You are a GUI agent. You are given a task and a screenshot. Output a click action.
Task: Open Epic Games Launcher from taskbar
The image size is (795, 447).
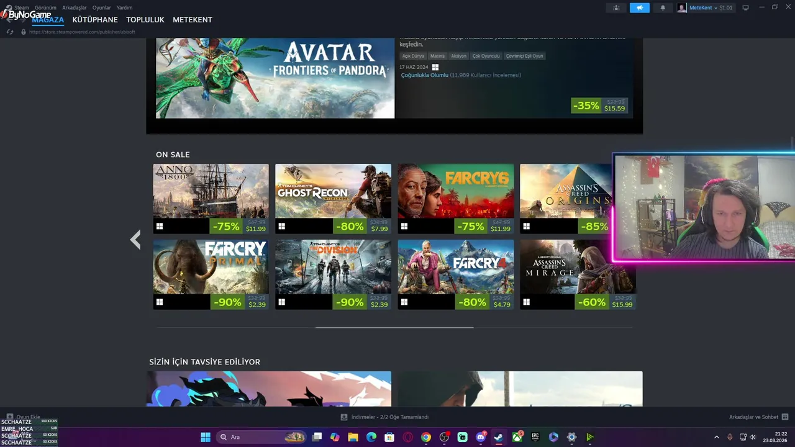535,437
